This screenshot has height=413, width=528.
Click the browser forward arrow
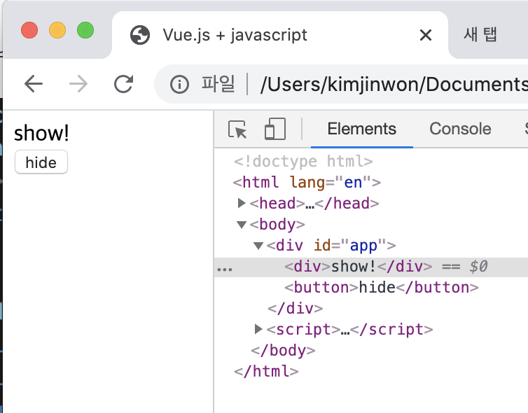(x=78, y=84)
